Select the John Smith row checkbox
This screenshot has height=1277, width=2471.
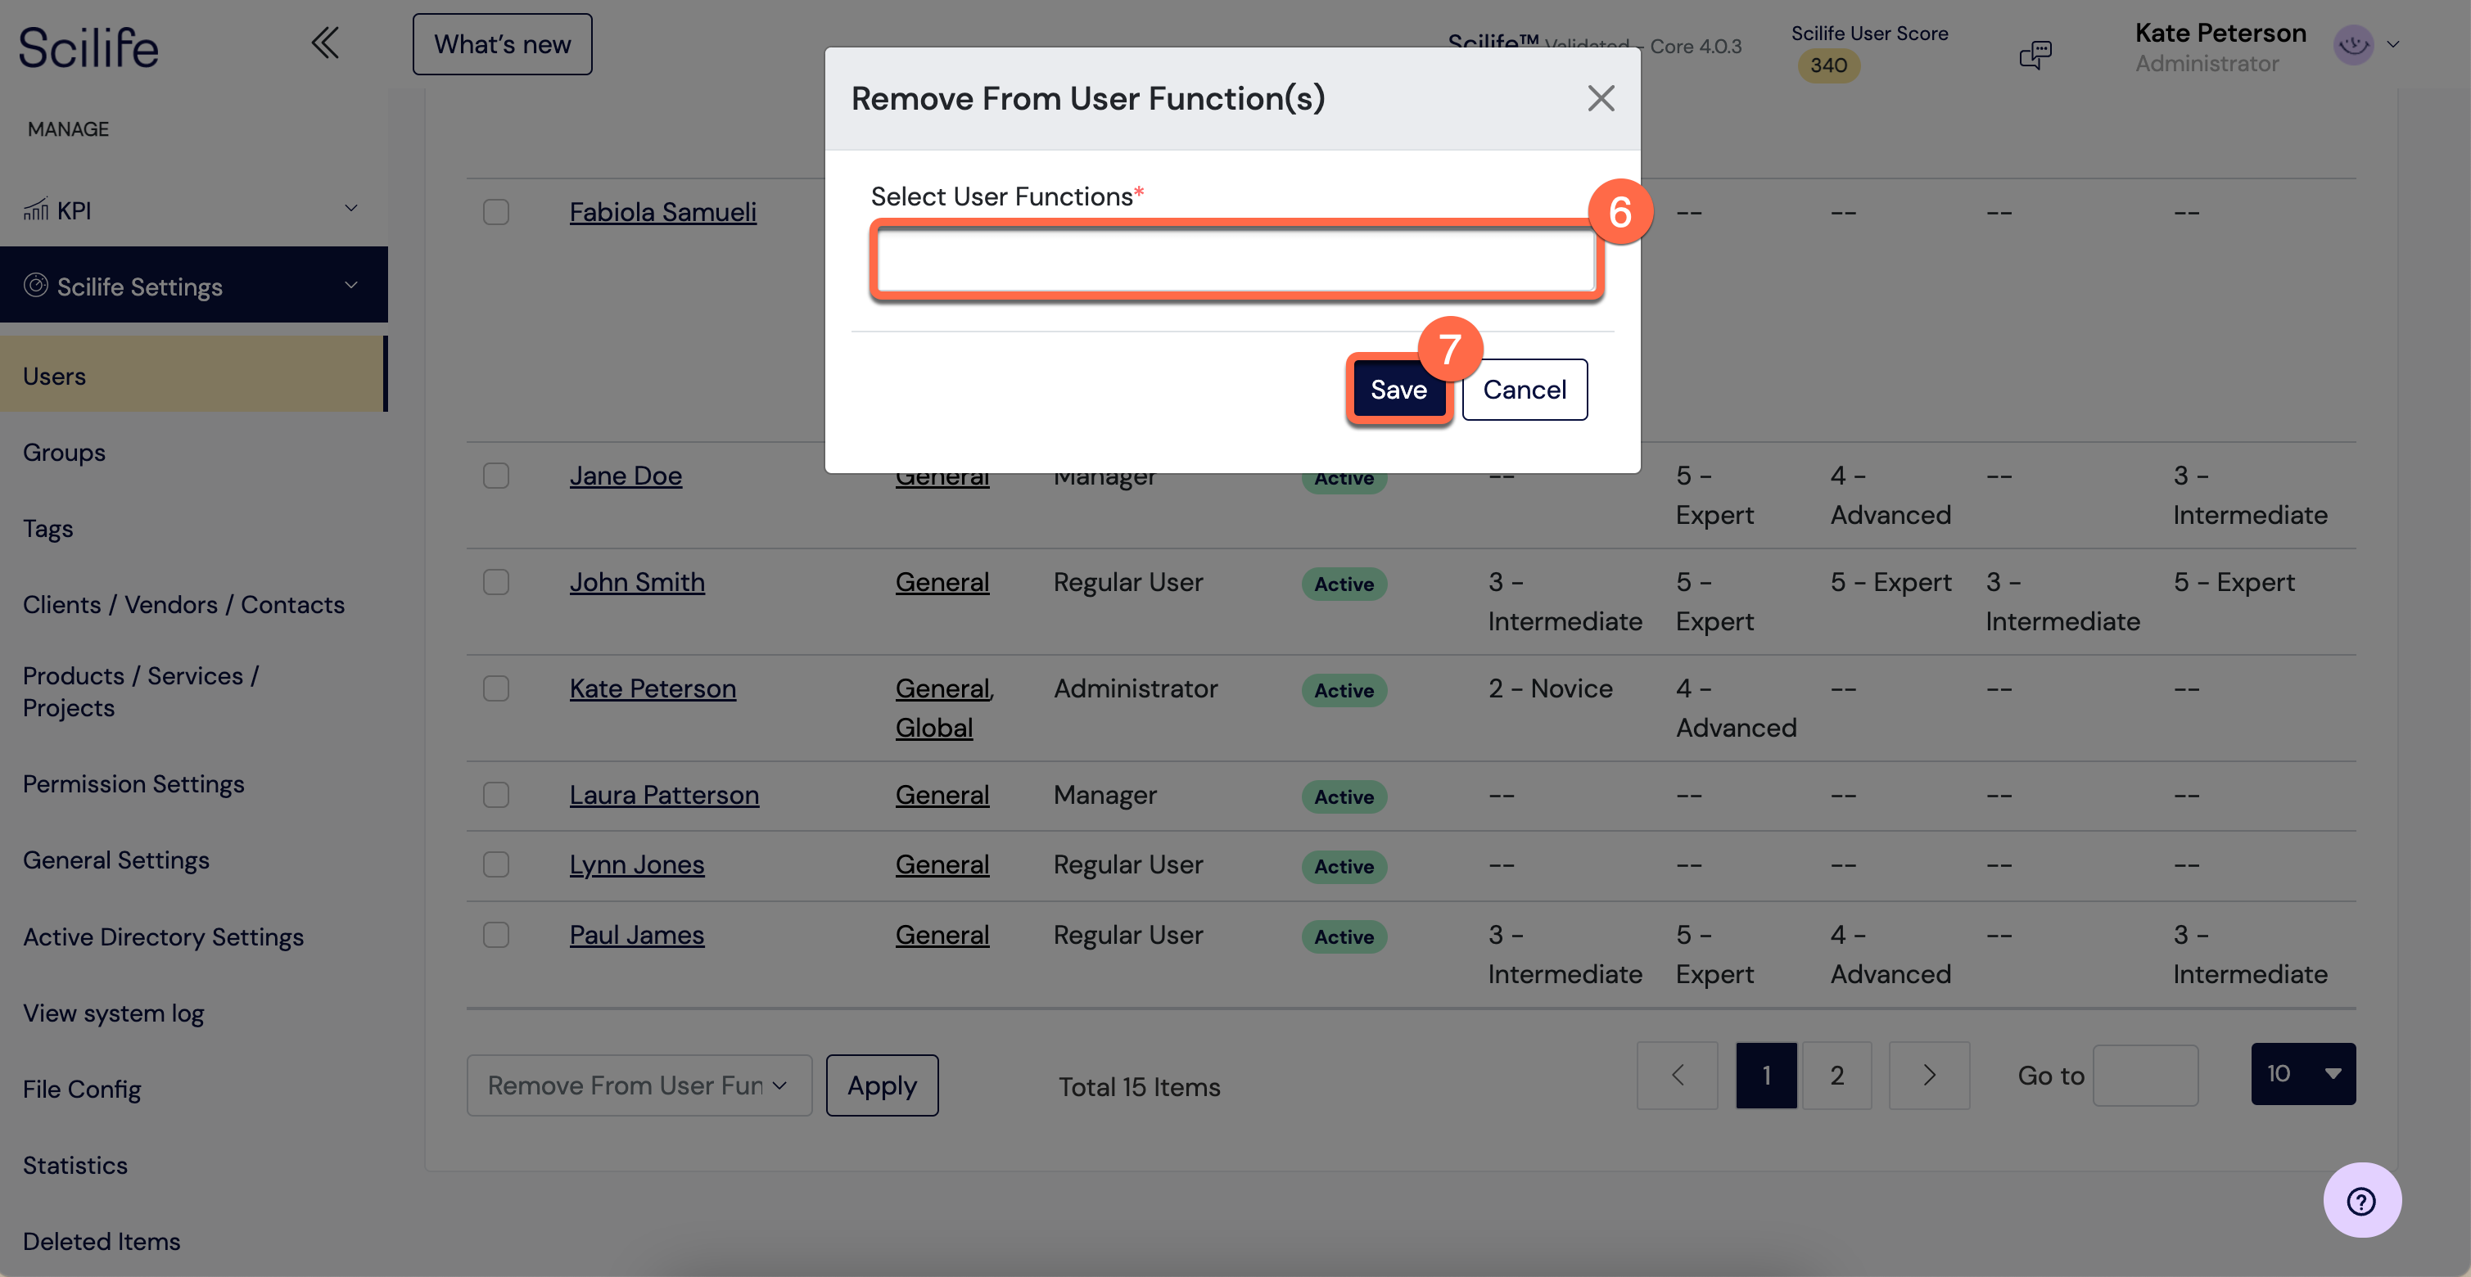(x=496, y=582)
